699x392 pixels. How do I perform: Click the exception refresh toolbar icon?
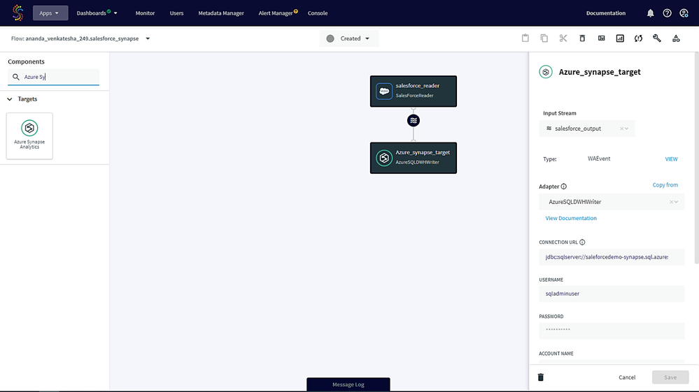click(638, 38)
